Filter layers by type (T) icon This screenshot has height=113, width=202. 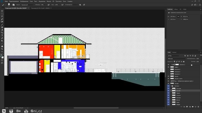tap(190, 56)
